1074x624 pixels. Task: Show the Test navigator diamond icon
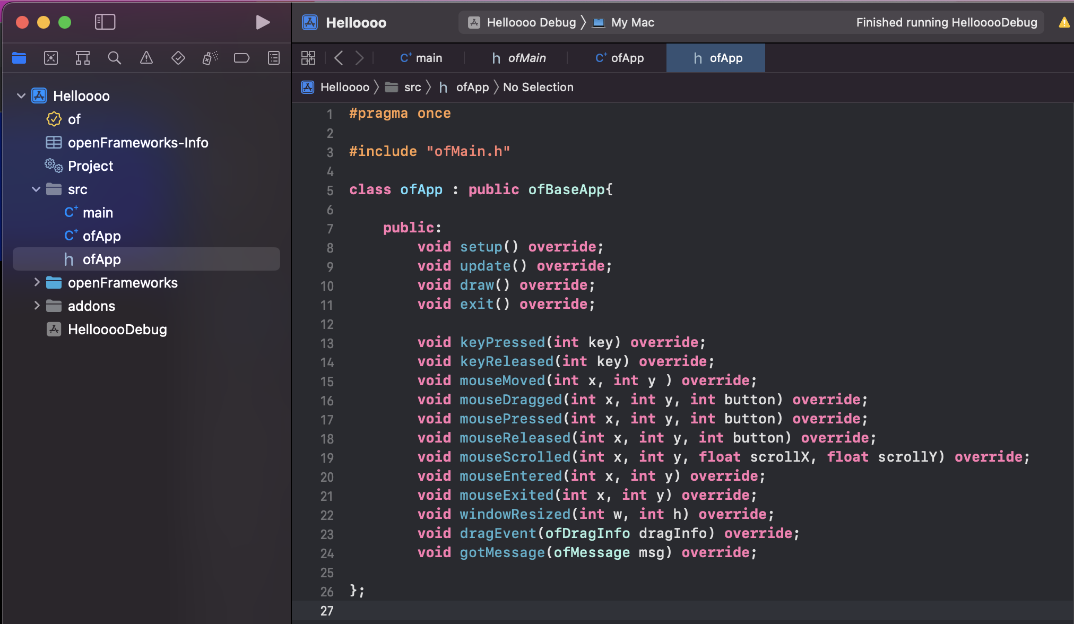178,58
